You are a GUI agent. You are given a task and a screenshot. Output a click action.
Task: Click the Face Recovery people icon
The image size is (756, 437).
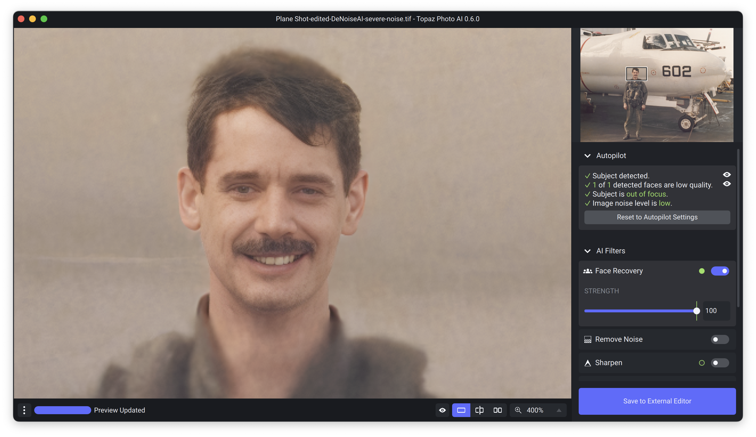coord(588,271)
